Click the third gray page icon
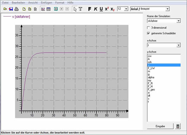187x135 pixels. pos(35,9)
